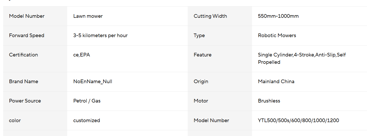Click "3-5 kilometers per hour" text

[100, 36]
